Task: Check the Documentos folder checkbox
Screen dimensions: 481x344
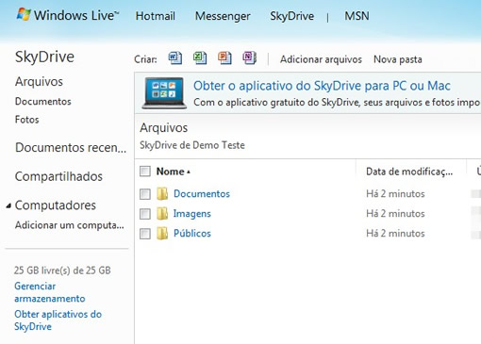Action: coord(145,194)
